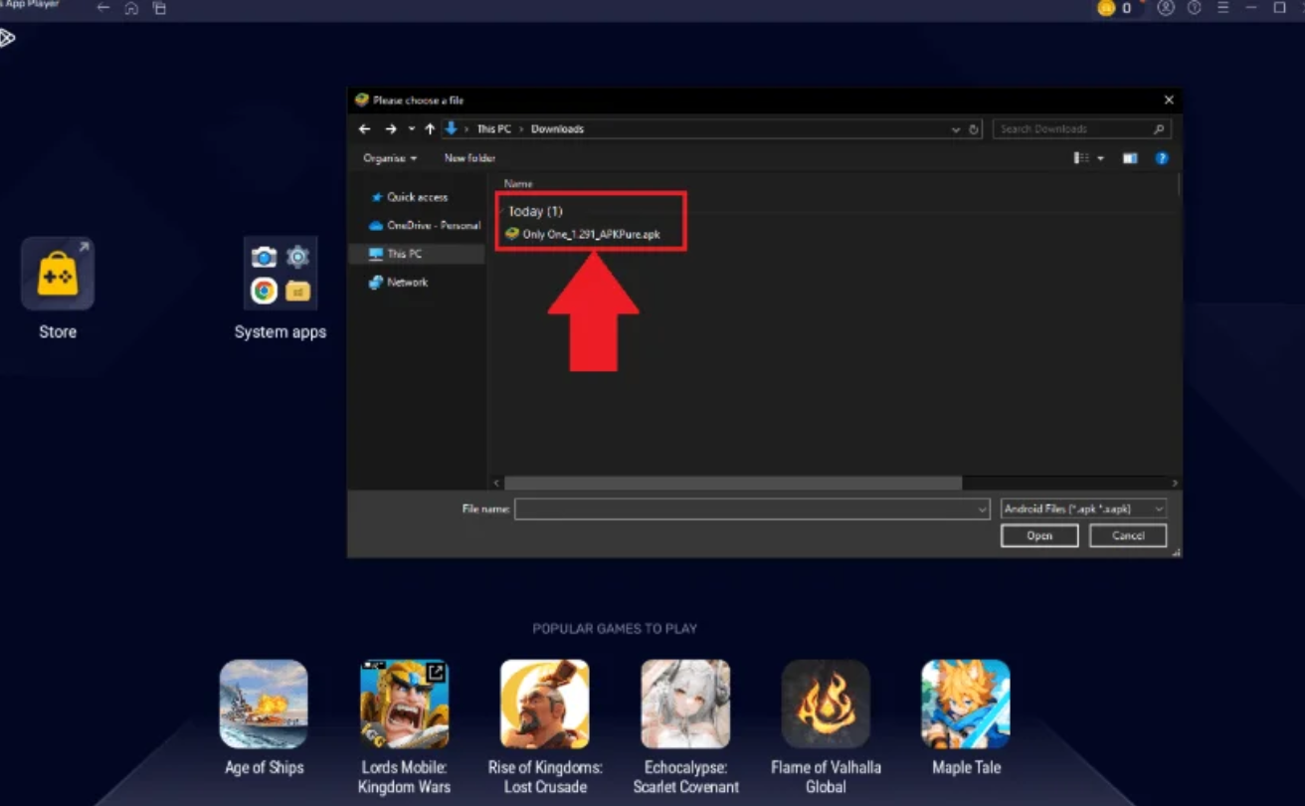Open the System apps folder
Viewport: 1305px width, 806px height.
(280, 274)
